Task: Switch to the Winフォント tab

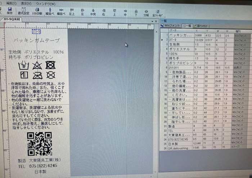Action: [x=170, y=26]
